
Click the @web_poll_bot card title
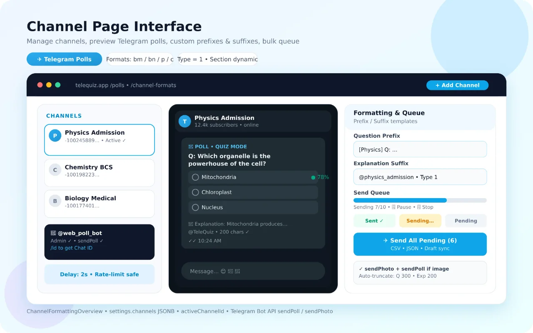(x=76, y=233)
